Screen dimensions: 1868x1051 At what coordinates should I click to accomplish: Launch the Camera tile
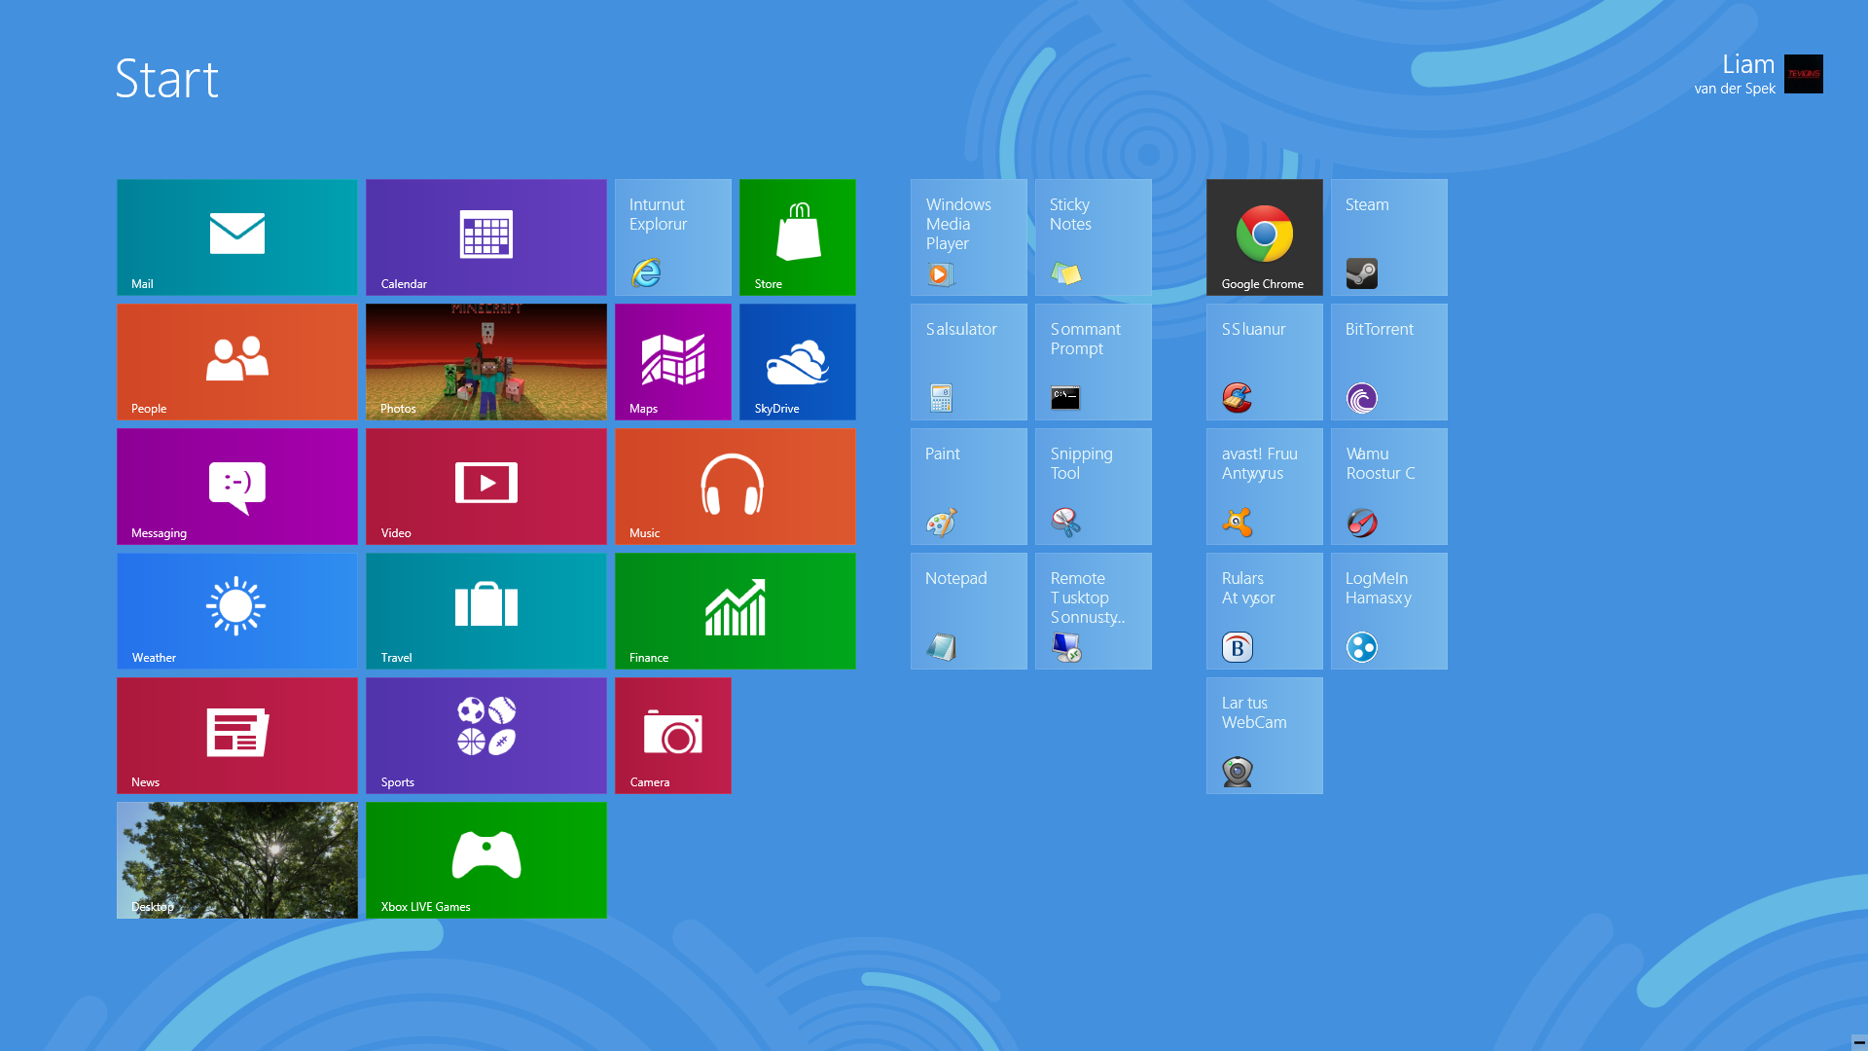[x=672, y=735]
